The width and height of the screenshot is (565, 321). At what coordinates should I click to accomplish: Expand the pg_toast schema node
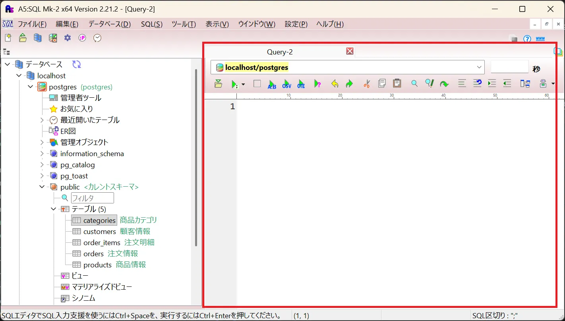tap(42, 176)
